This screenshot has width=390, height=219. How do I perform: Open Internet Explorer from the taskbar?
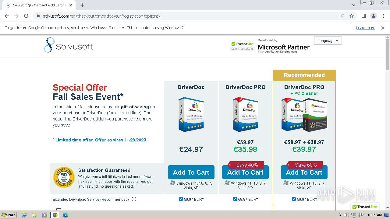coord(24,215)
